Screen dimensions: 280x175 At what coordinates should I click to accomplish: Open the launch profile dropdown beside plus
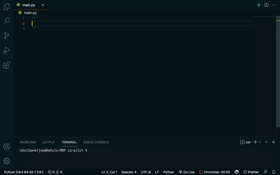(260, 142)
